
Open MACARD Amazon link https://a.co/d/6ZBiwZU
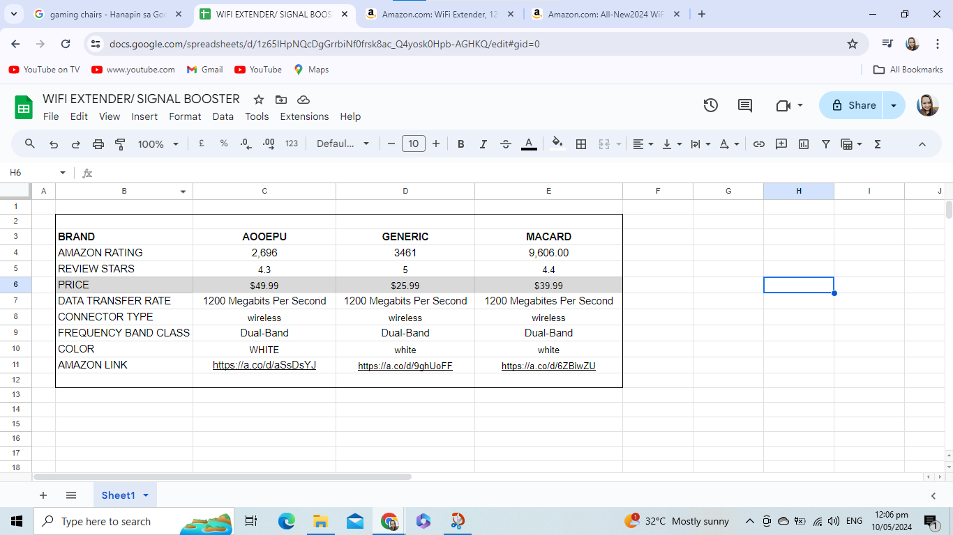pos(548,366)
